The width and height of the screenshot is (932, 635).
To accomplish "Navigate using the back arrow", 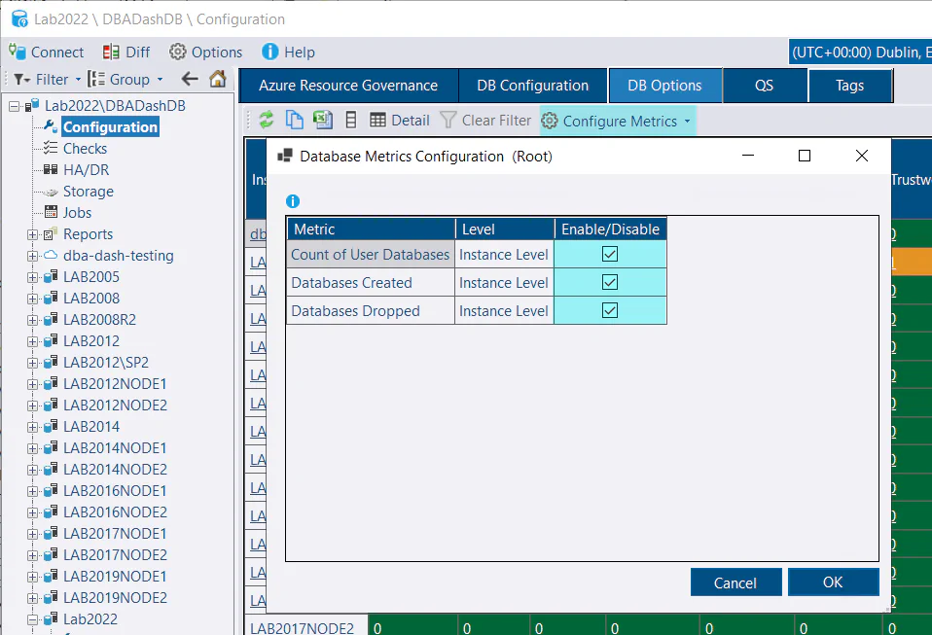I will point(190,81).
